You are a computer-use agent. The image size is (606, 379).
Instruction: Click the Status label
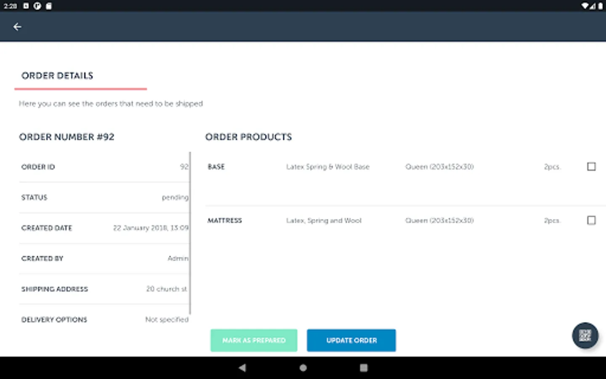(34, 198)
